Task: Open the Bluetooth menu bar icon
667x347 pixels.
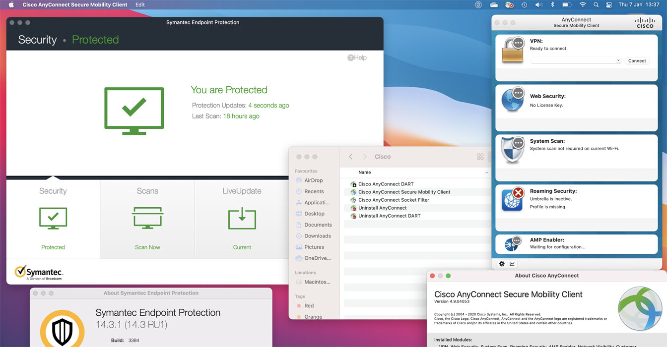Action: point(552,4)
